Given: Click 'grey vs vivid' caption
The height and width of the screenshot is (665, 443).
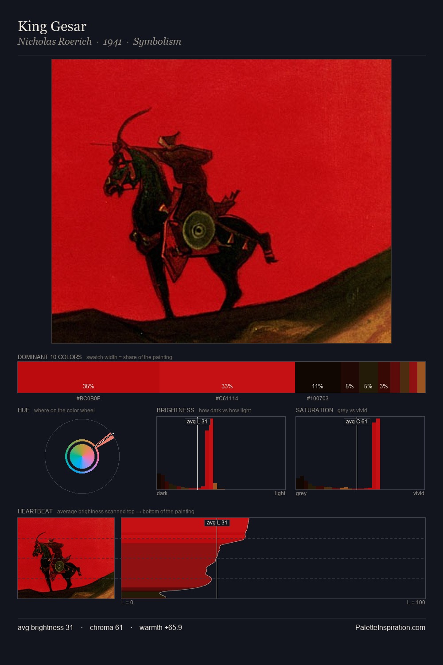Looking at the screenshot, I should click(x=352, y=411).
